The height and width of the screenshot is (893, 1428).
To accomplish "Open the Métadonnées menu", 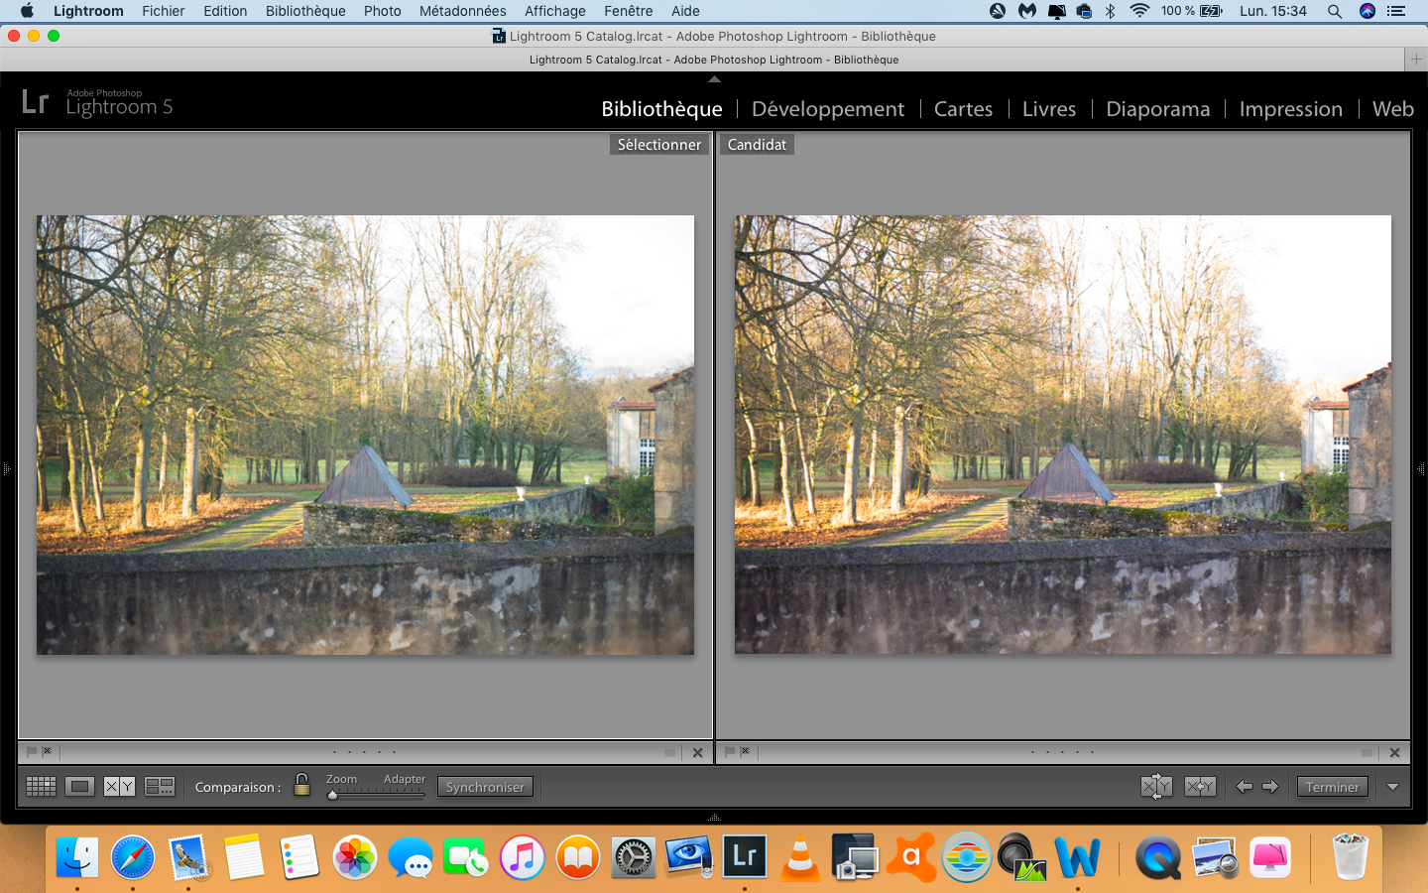I will tap(462, 11).
